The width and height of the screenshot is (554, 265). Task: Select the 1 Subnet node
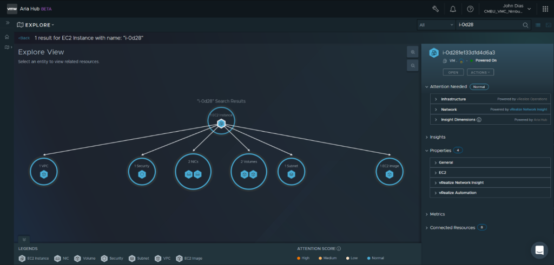(292, 172)
